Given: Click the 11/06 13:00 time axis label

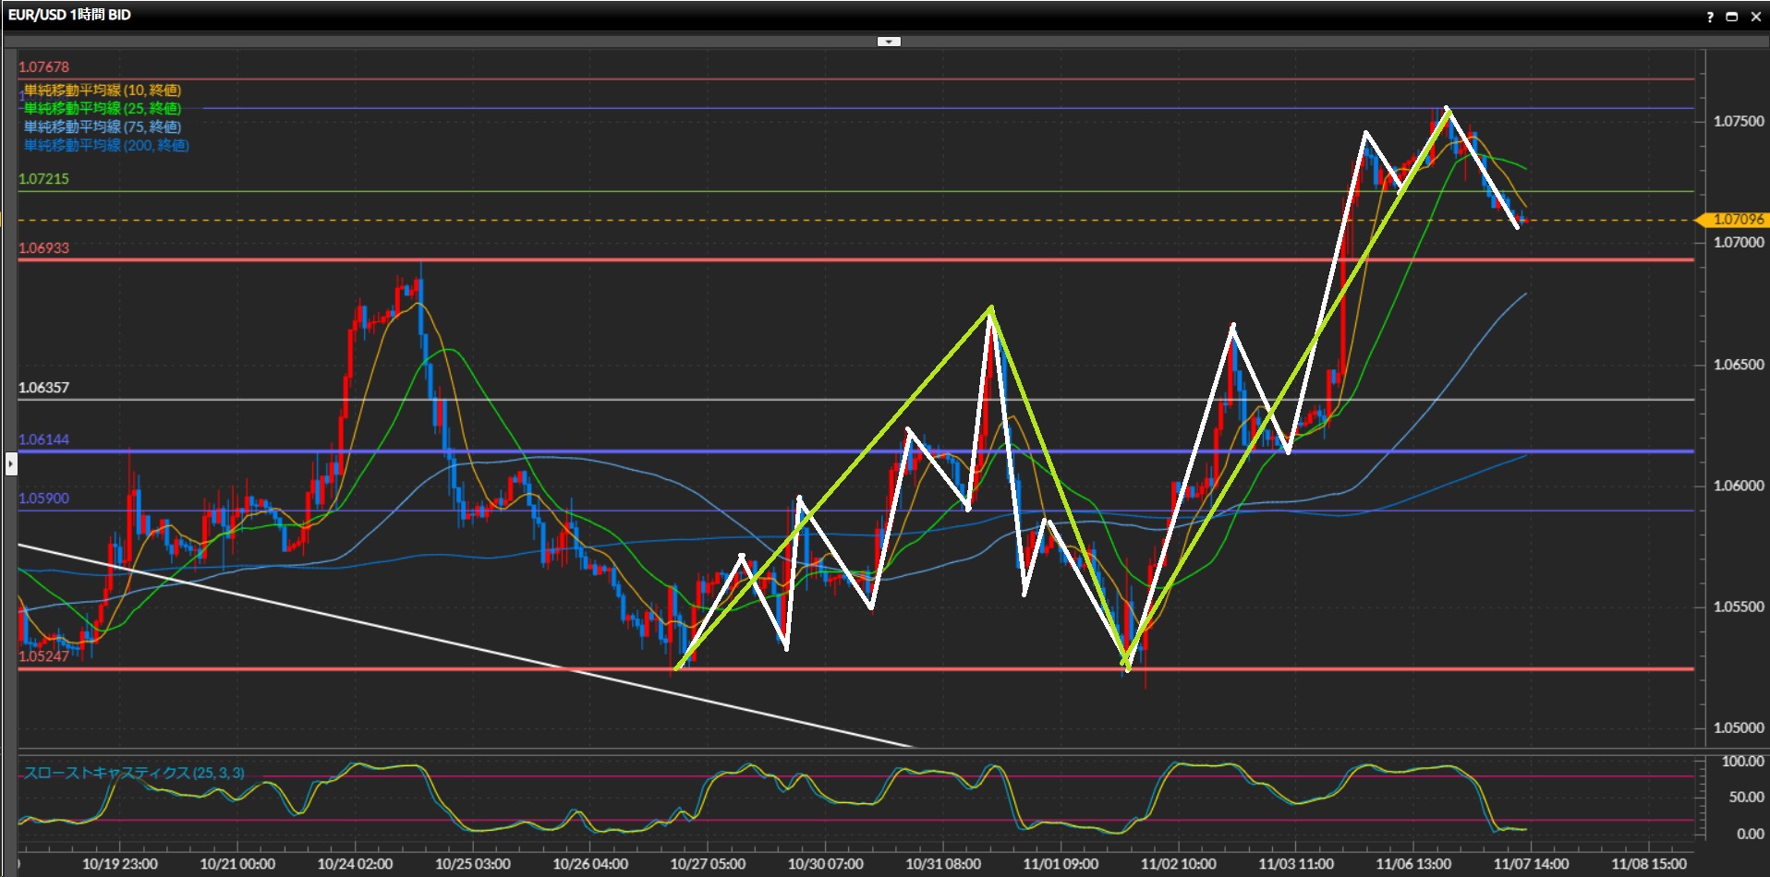Looking at the screenshot, I should 1412,864.
